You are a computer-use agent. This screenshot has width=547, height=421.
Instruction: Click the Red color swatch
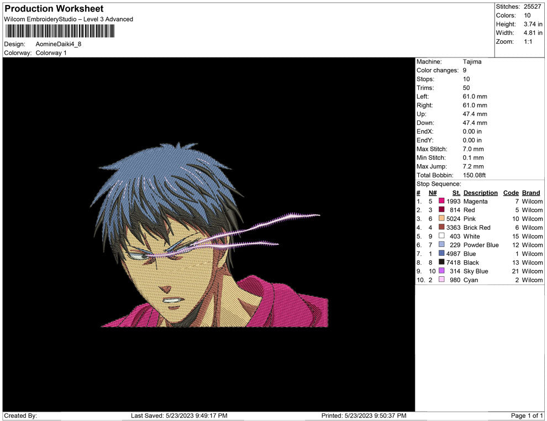pyautogui.click(x=441, y=209)
